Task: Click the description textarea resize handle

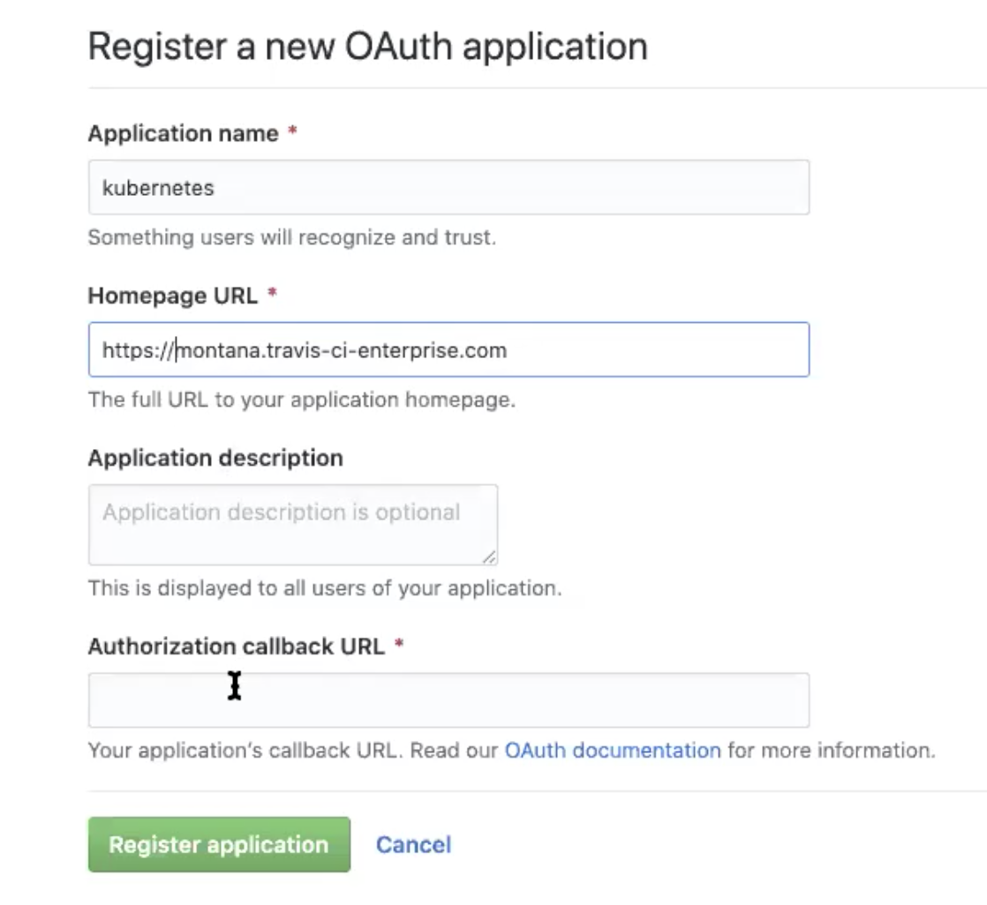Action: coord(489,557)
